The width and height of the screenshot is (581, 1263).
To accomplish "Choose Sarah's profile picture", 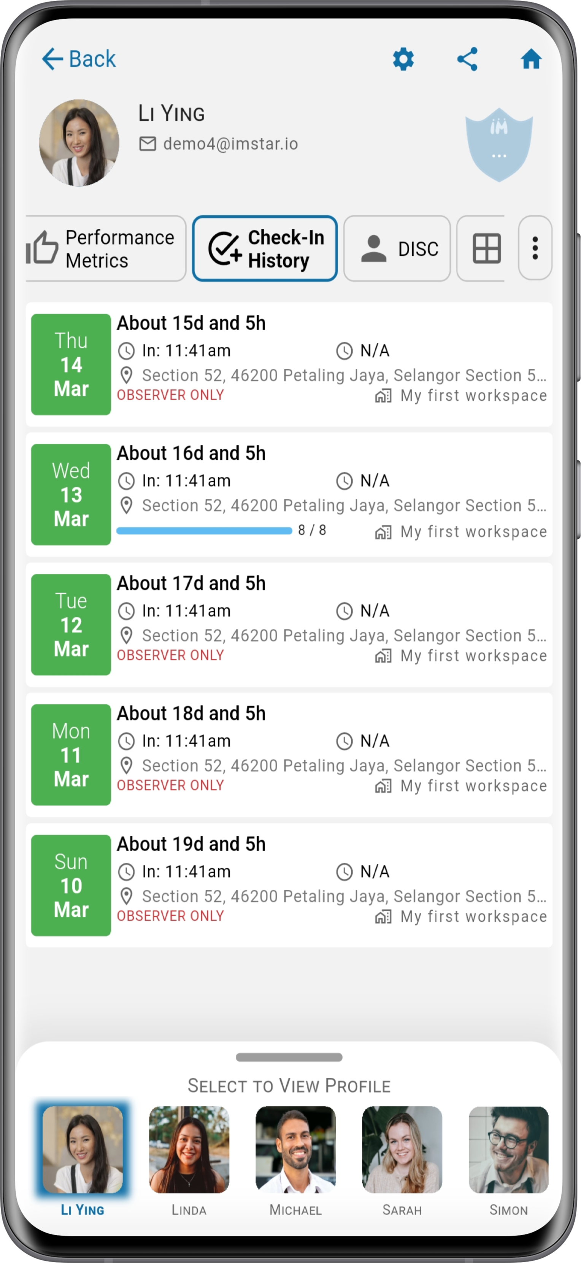I will pyautogui.click(x=402, y=1149).
